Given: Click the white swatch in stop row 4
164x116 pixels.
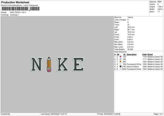Looking at the screenshot, I should pyautogui.click(x=120, y=64).
